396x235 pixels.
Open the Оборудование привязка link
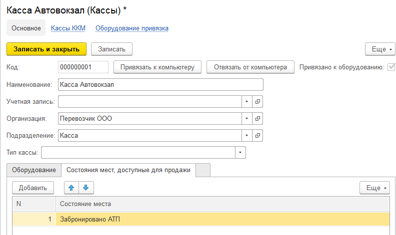pos(131,28)
